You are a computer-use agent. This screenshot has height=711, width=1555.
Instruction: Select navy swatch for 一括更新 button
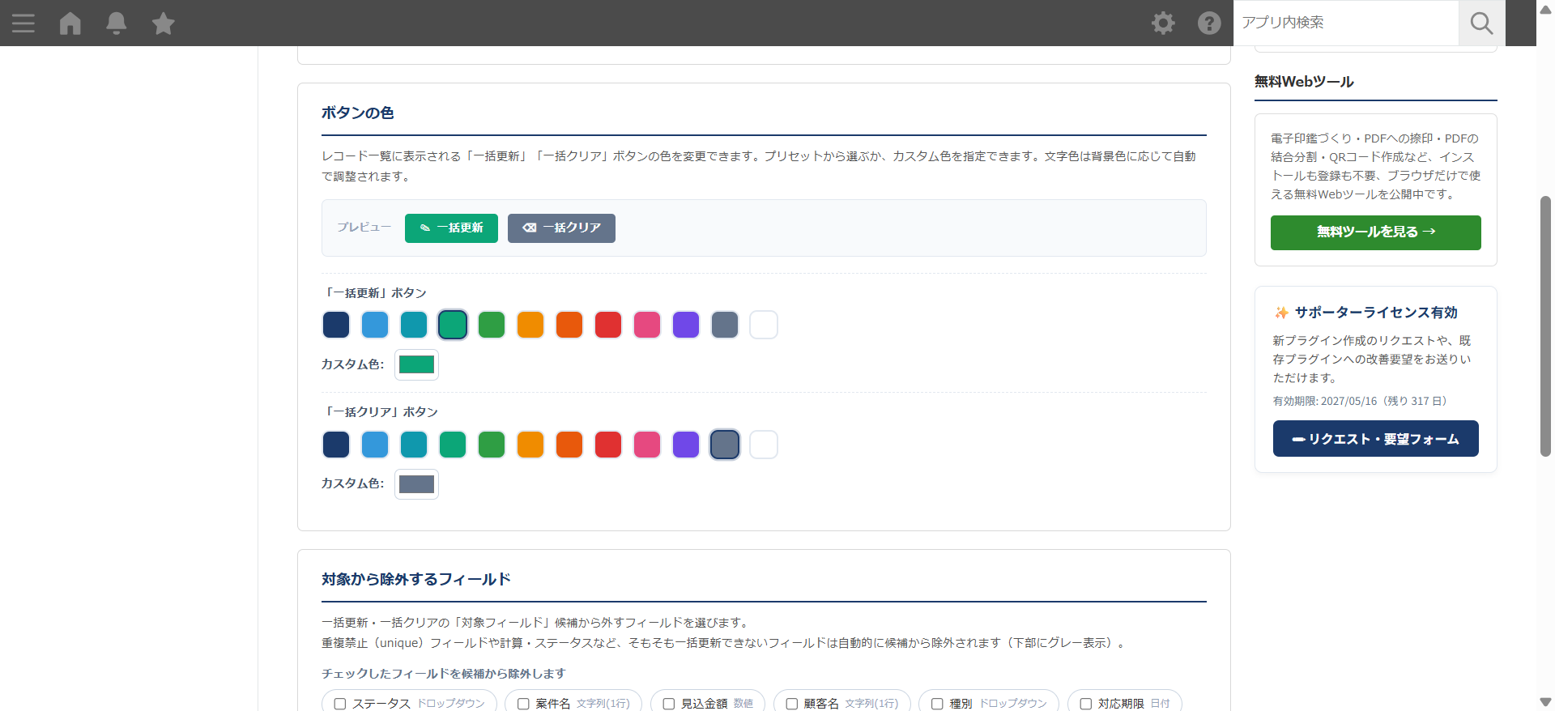336,325
